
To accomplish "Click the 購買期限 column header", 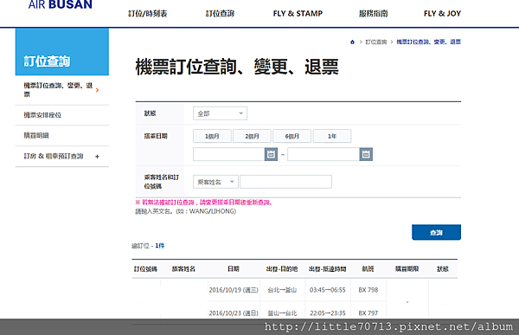I will (x=407, y=269).
